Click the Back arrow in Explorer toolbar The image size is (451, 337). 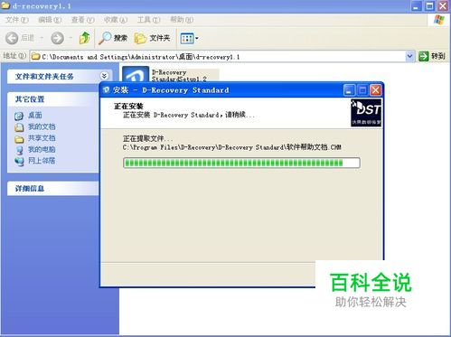point(12,38)
